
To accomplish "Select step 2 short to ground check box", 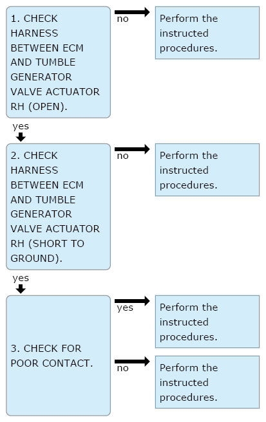I will click(x=58, y=206).
